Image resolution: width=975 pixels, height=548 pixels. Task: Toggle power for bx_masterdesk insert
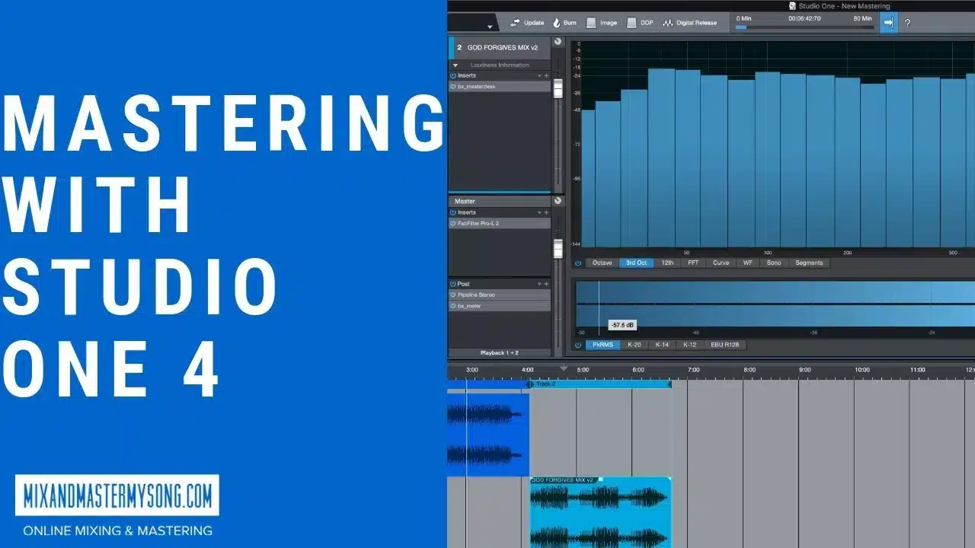pos(452,87)
